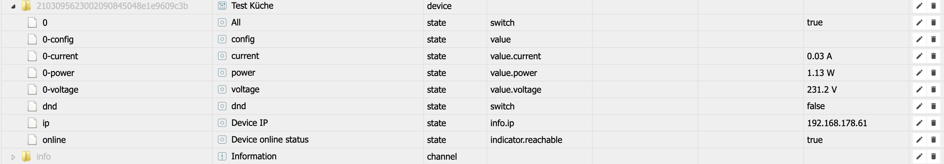Edit the 0-config state row
Viewport: 944px width, 164px height.
pos(919,39)
